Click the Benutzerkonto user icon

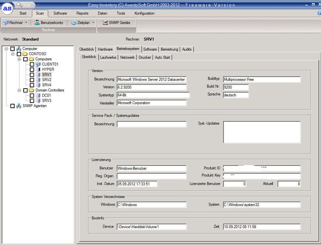click(x=37, y=22)
